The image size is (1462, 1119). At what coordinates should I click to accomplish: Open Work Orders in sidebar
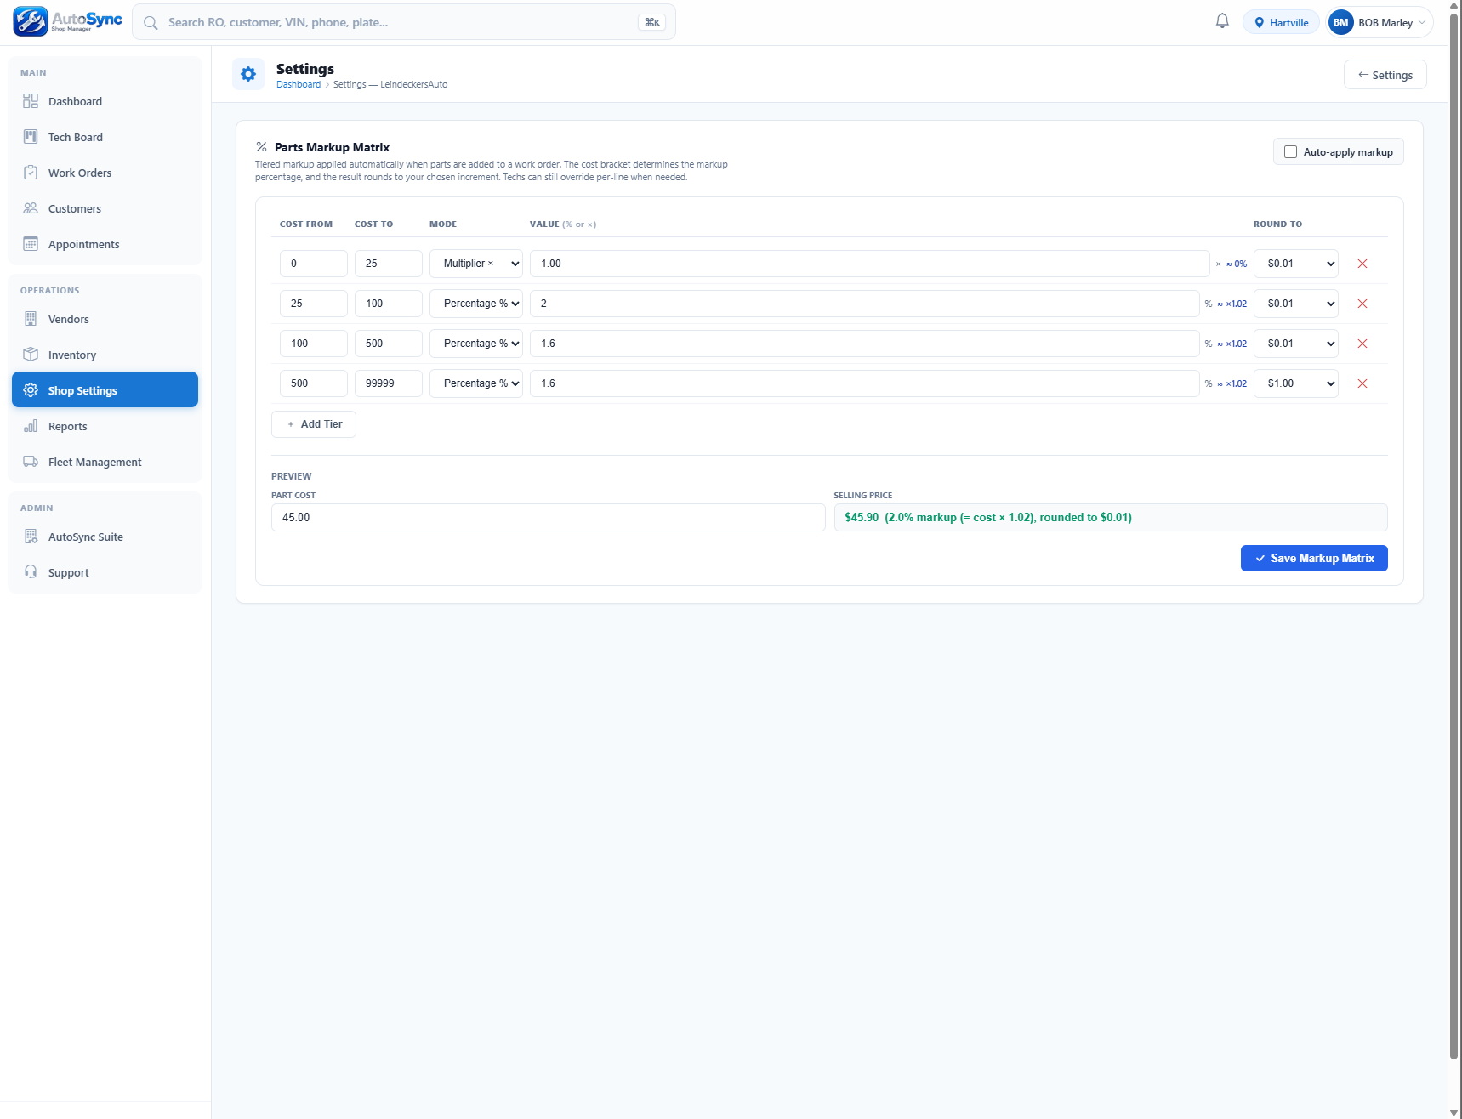coord(105,173)
